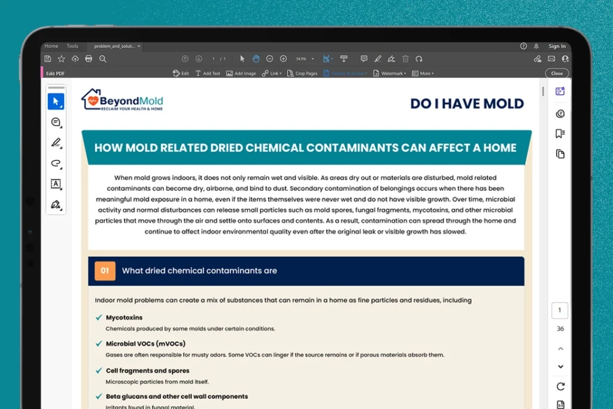Image resolution: width=613 pixels, height=409 pixels.
Task: Delete with the trash can icon
Action: 405,59
